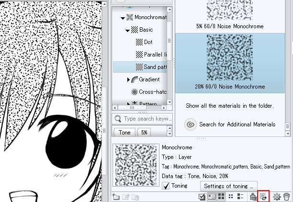Switch to large thumbnail view
The height and width of the screenshot is (202, 293).
(x=221, y=197)
